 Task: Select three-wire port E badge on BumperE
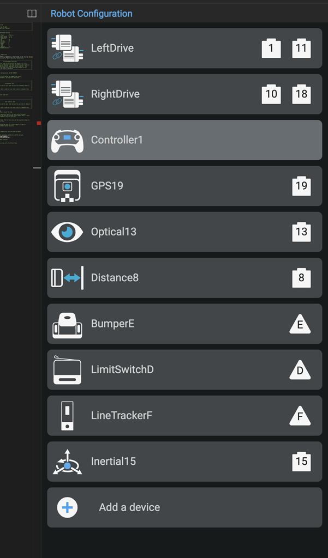(300, 325)
